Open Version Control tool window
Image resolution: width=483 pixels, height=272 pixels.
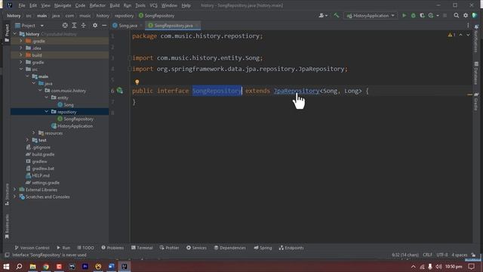click(32, 248)
